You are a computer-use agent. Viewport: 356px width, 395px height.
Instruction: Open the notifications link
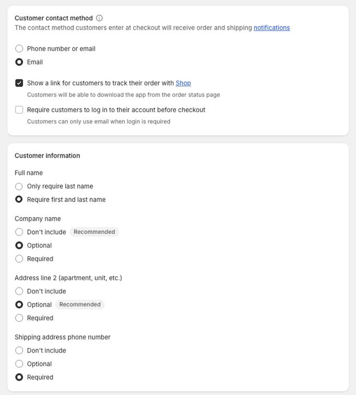[x=271, y=28]
